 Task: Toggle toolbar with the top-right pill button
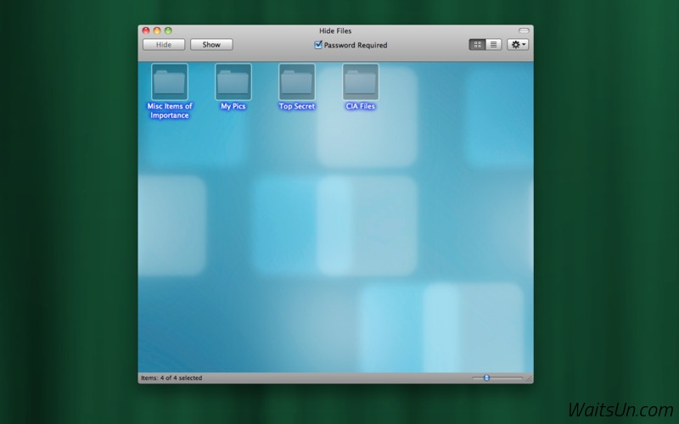click(524, 31)
